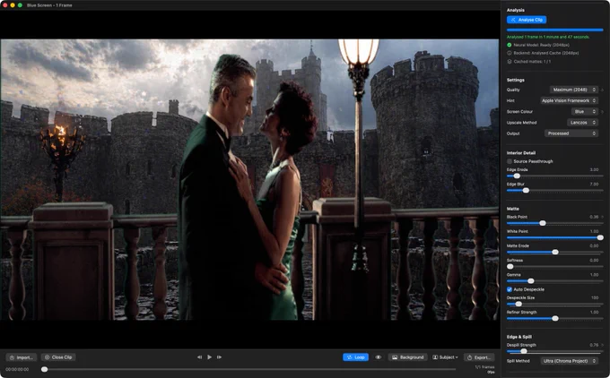Step forward one frame
610x378 pixels.
point(219,357)
